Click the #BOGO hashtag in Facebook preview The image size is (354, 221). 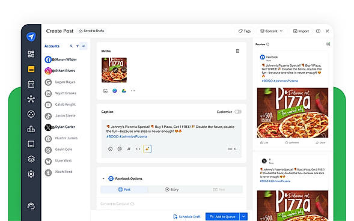(x=267, y=80)
